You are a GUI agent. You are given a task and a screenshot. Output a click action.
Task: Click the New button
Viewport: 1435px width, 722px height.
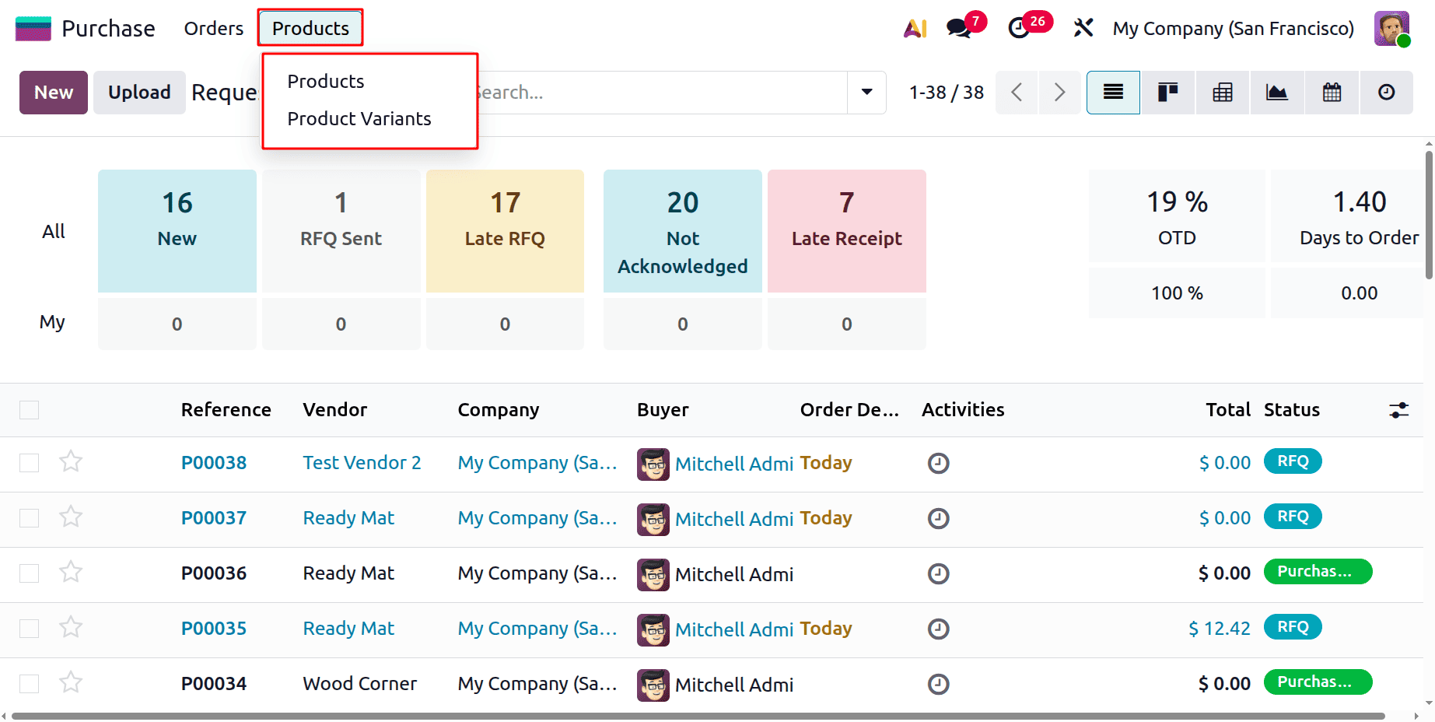tap(53, 92)
